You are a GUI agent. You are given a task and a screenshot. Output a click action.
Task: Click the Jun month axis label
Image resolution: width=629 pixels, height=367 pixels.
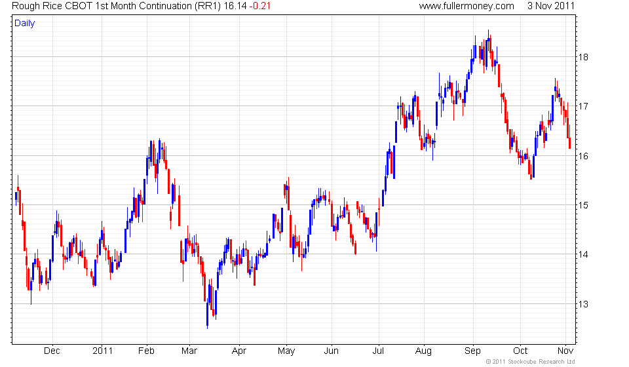click(x=331, y=351)
